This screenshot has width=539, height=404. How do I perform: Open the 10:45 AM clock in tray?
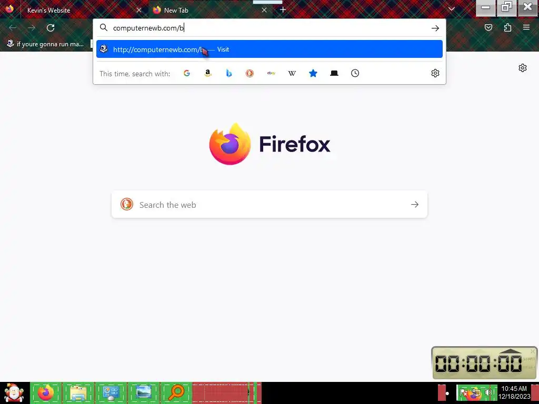514,392
